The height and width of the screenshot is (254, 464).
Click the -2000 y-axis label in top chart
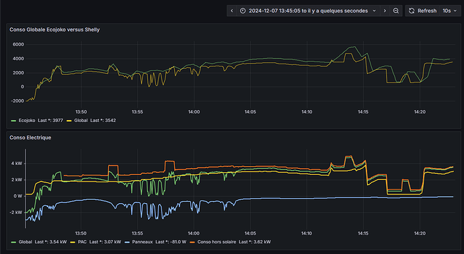[17, 101]
